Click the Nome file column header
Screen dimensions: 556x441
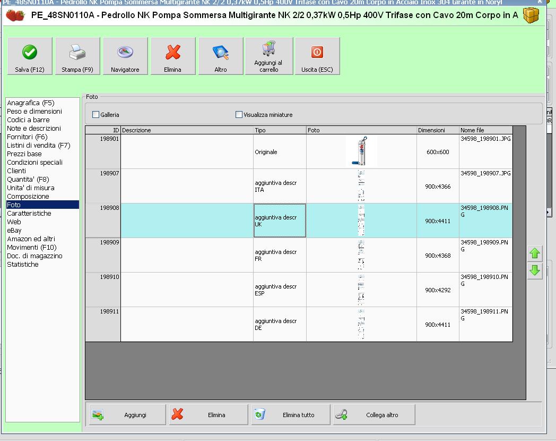(486, 130)
